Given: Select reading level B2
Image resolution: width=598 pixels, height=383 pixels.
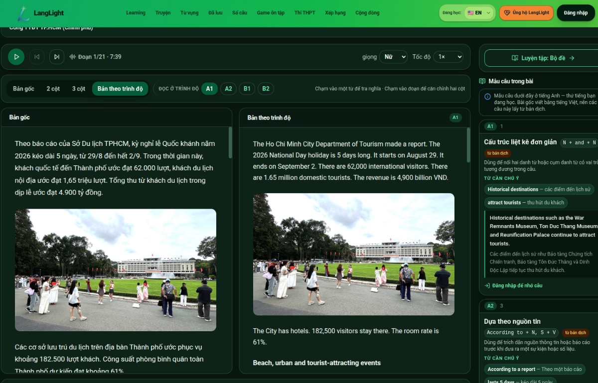Looking at the screenshot, I should (x=266, y=89).
